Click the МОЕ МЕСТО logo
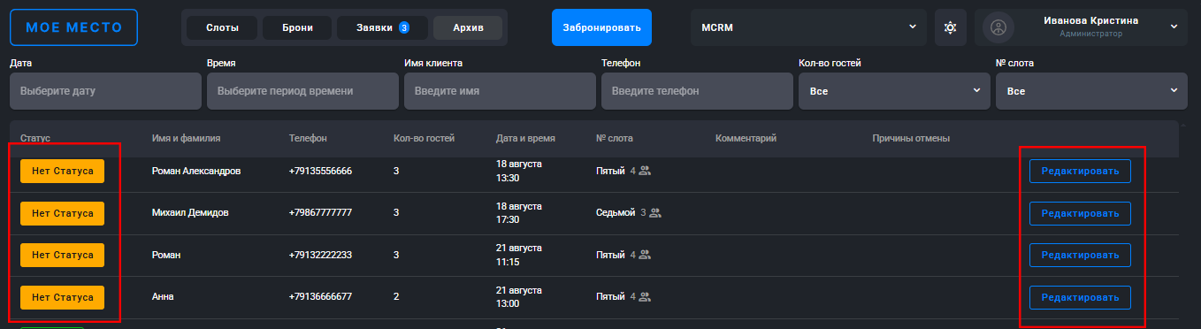The height and width of the screenshot is (329, 1201). (x=73, y=27)
